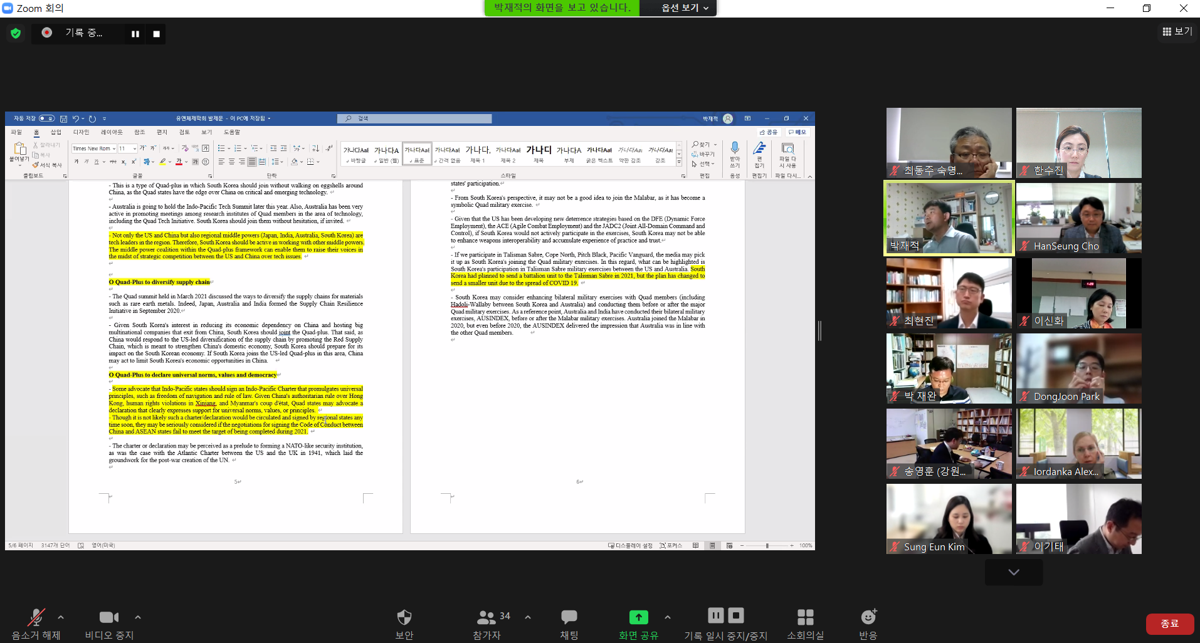Open the 참가자 participants panel
1200x643 pixels.
pos(487,622)
